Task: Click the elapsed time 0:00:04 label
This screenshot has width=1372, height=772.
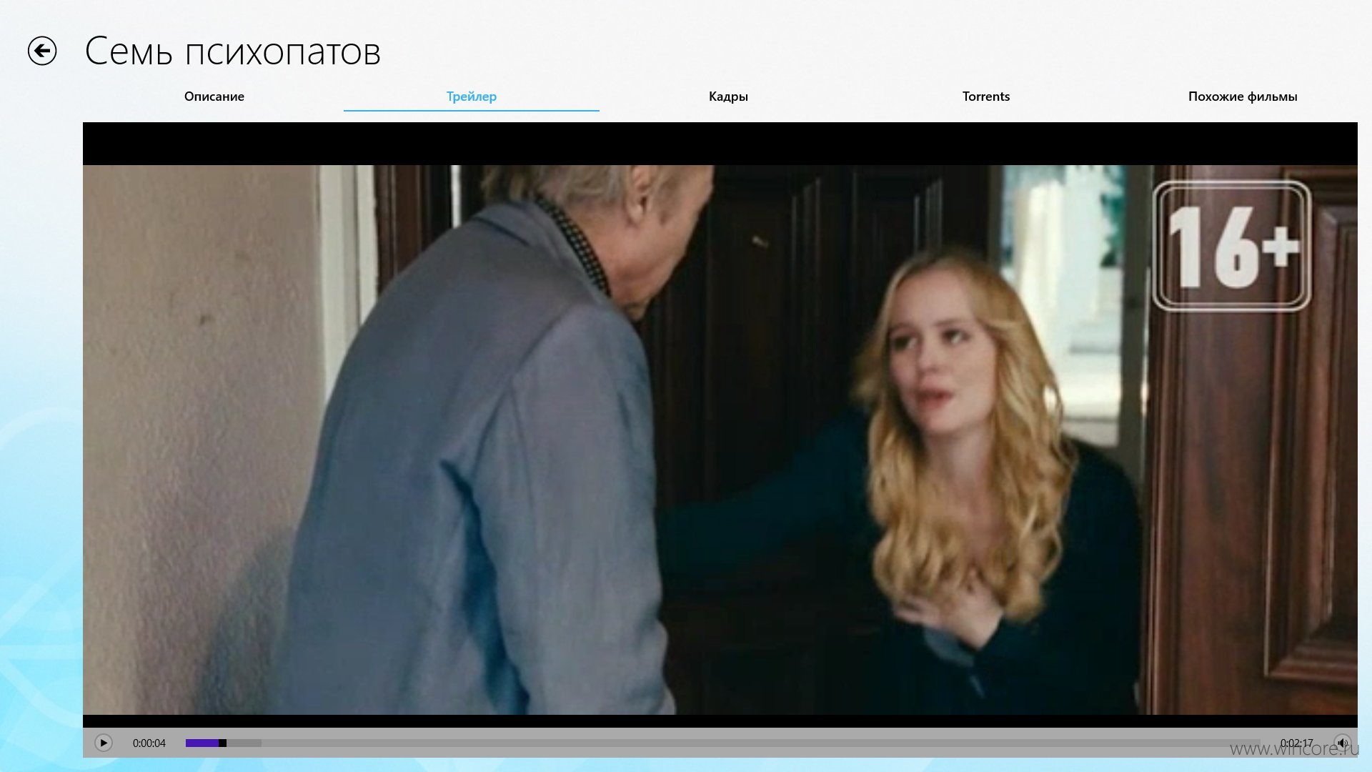Action: [149, 743]
